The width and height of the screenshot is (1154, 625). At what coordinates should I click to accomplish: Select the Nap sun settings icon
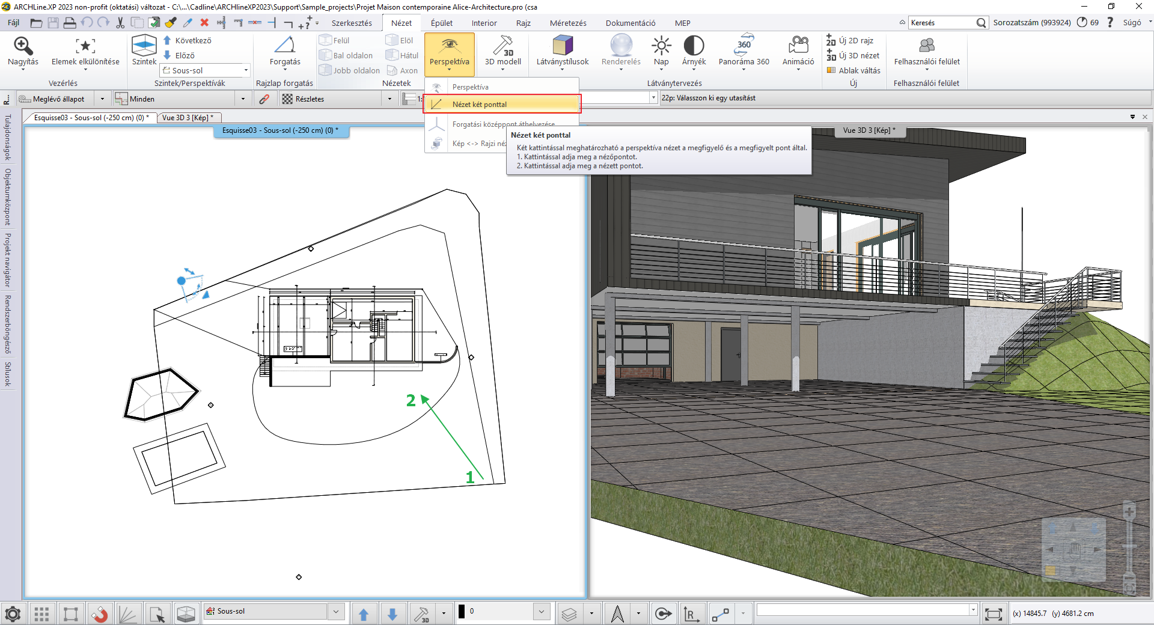tap(661, 46)
